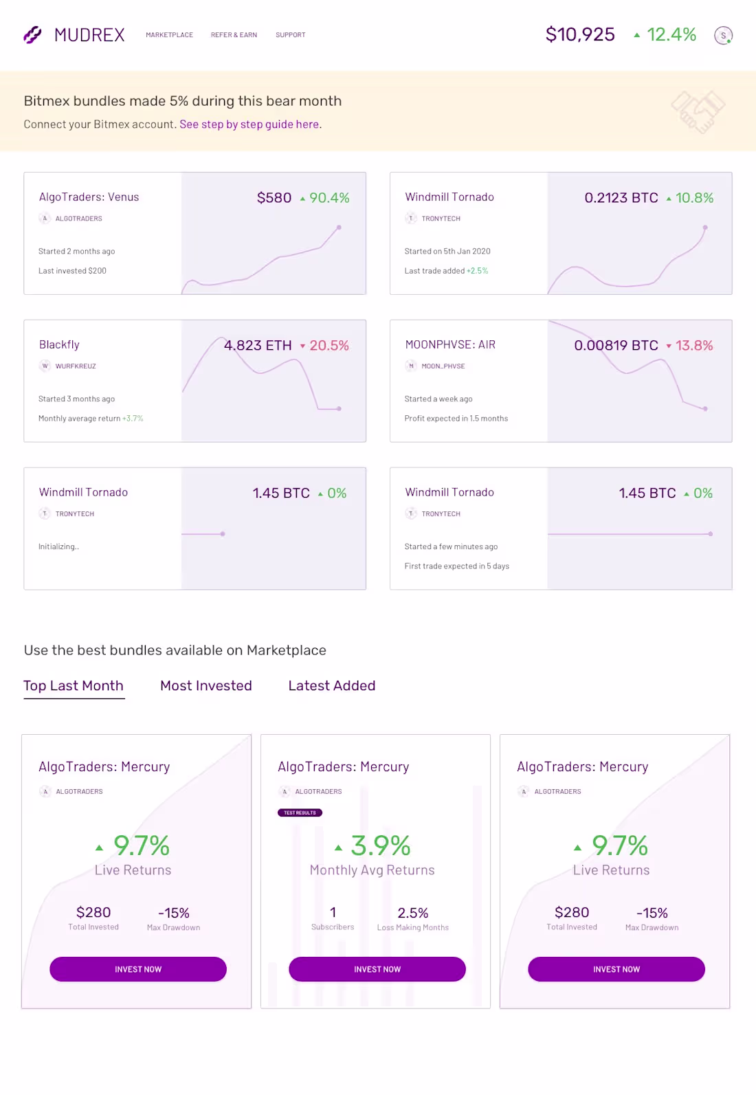Open the MOONPHVSE: AIR bundle card title
The width and height of the screenshot is (756, 1095).
[x=450, y=344]
